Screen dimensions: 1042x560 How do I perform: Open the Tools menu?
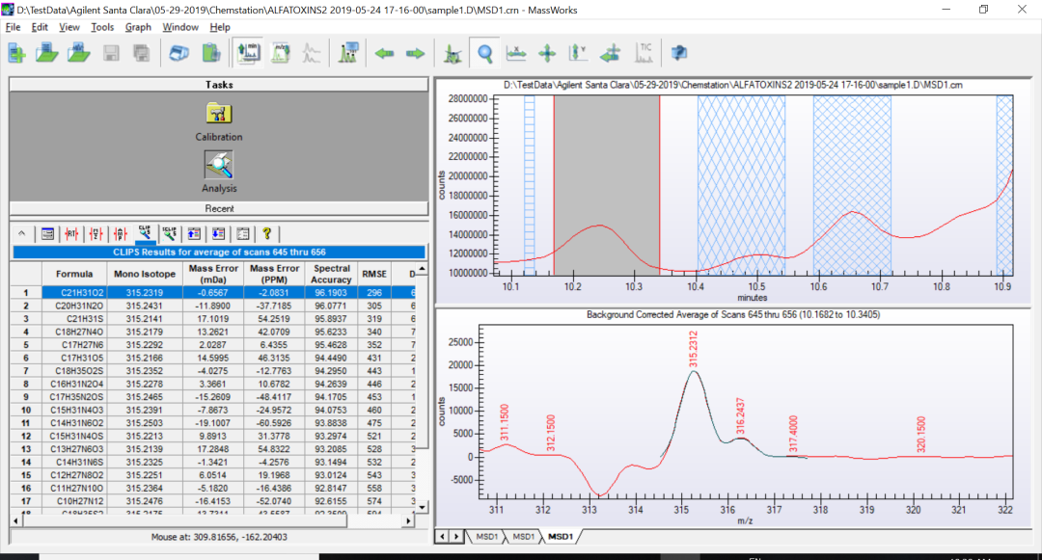[102, 27]
